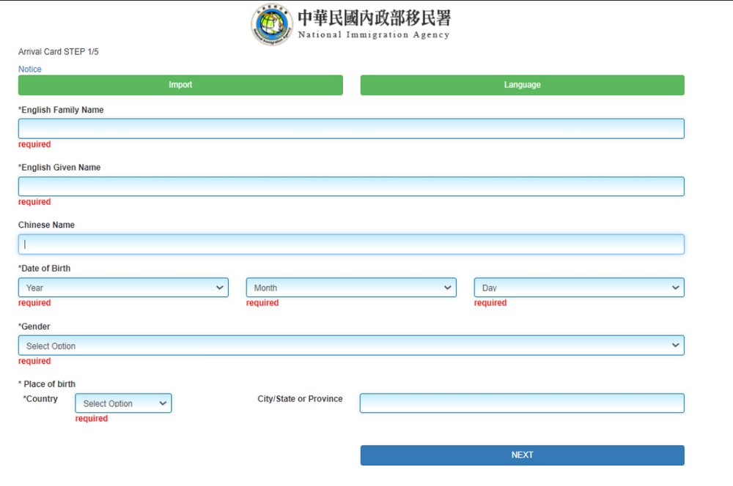The image size is (733, 486).
Task: Select the Chinese Name text box
Action: click(x=350, y=244)
